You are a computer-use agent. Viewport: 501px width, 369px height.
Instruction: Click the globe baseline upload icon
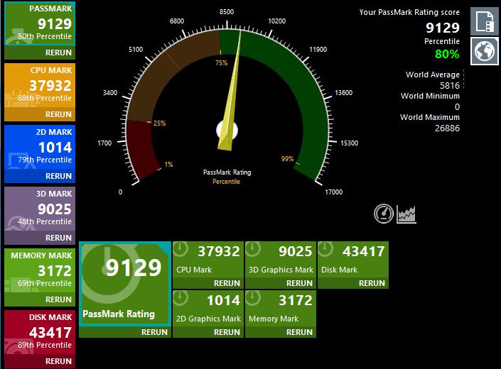pyautogui.click(x=485, y=50)
